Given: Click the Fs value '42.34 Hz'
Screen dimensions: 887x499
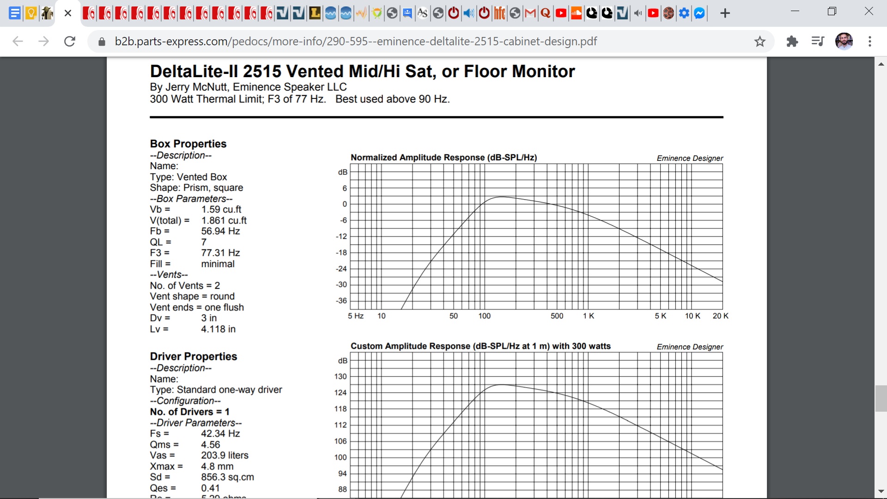Looking at the screenshot, I should pyautogui.click(x=220, y=433).
